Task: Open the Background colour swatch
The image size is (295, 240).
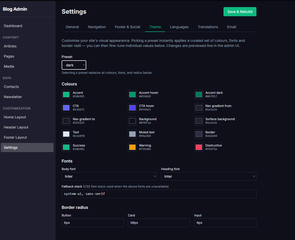Action: (132, 121)
